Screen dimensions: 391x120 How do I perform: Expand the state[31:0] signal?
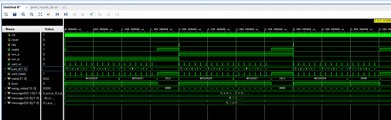[5, 79]
